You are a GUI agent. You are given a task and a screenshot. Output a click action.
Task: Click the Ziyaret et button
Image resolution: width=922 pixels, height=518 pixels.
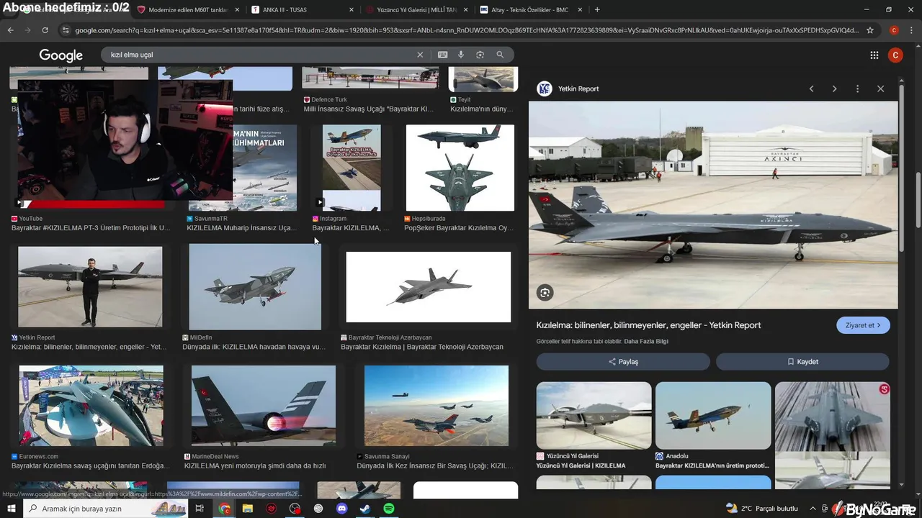pyautogui.click(x=863, y=325)
